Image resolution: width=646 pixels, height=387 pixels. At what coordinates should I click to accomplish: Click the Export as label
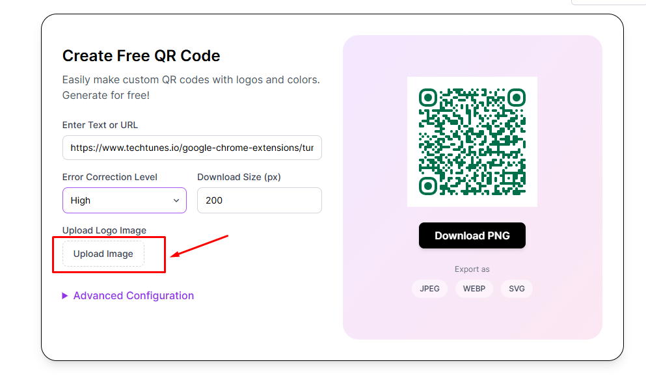pos(472,269)
